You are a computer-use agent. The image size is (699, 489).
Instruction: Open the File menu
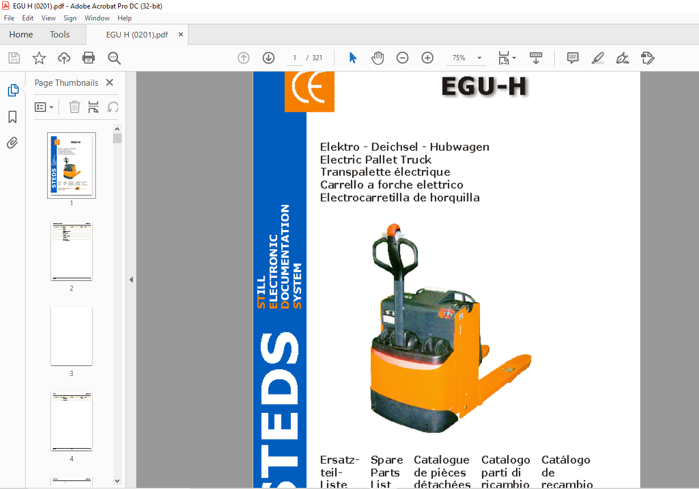coord(9,18)
